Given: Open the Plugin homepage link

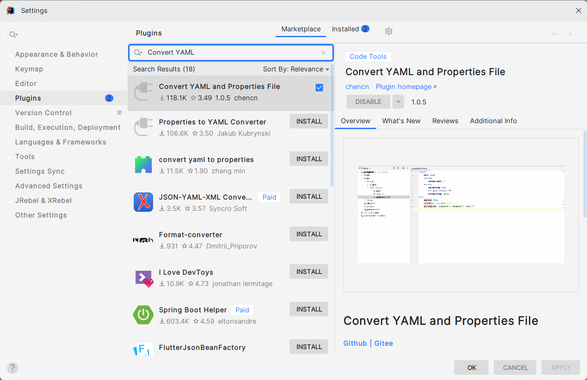Looking at the screenshot, I should [406, 86].
